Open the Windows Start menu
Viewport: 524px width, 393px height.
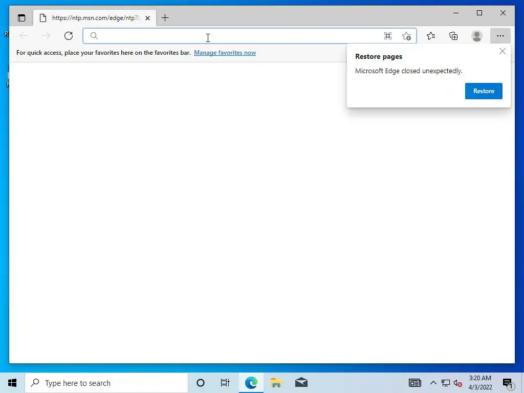pos(12,383)
